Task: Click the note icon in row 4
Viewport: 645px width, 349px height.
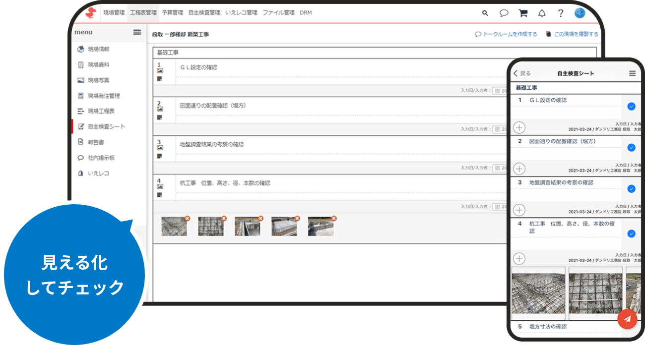Action: click(x=160, y=195)
